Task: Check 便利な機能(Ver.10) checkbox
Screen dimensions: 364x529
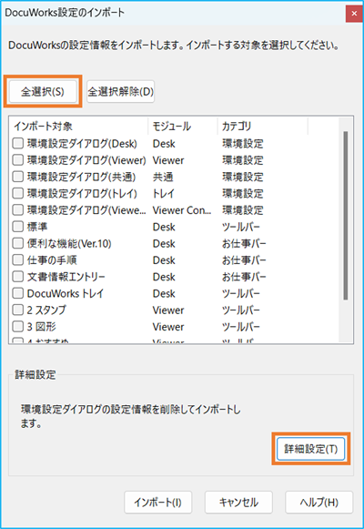Action: [18, 243]
